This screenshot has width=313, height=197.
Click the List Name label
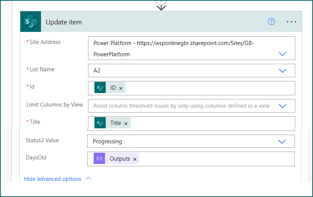point(42,69)
